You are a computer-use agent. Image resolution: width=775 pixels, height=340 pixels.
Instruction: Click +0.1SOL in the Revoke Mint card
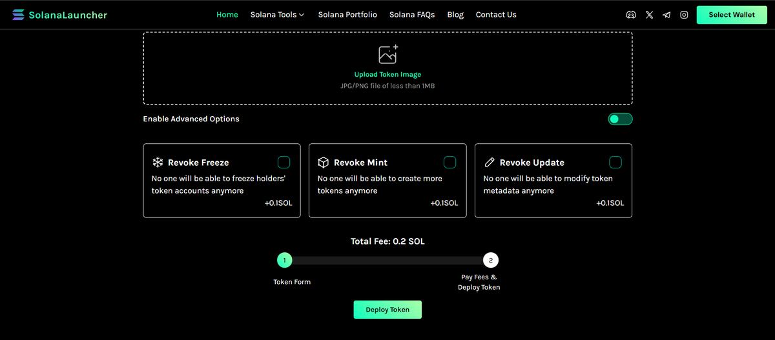(444, 203)
